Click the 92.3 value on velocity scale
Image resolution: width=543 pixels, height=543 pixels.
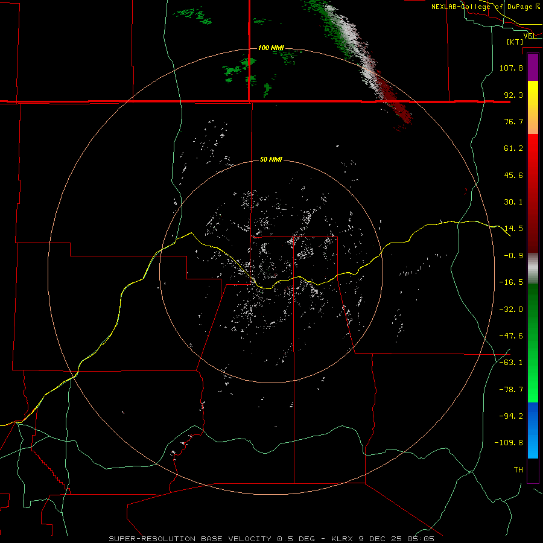click(x=513, y=95)
